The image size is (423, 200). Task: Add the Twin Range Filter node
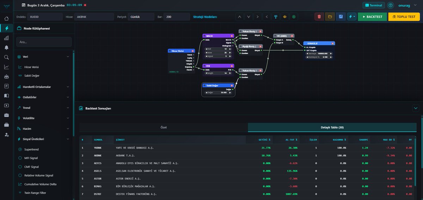[35, 193]
